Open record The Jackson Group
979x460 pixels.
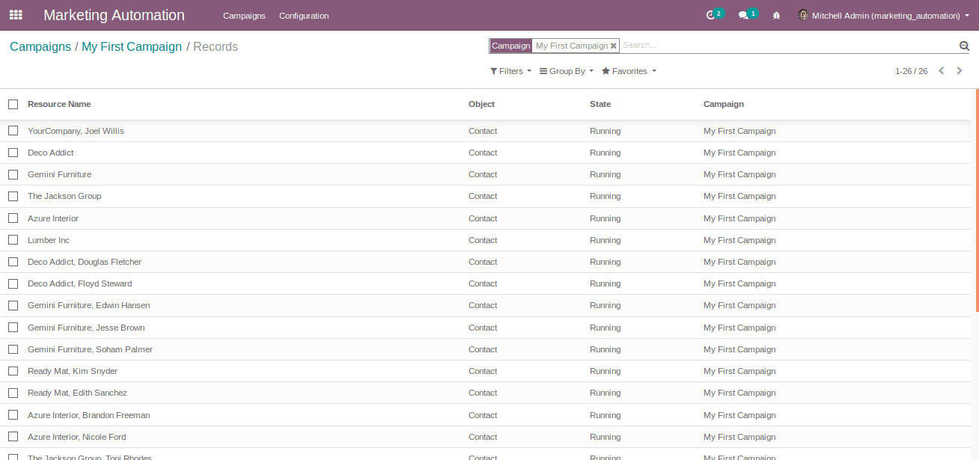pyautogui.click(x=64, y=196)
